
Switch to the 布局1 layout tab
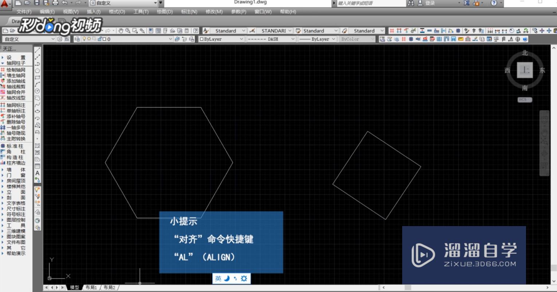click(91, 287)
